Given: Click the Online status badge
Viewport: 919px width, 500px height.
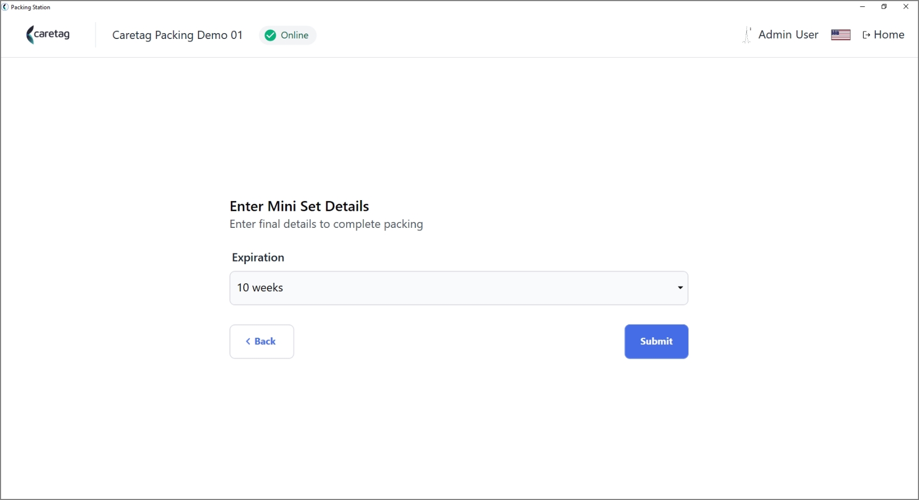Looking at the screenshot, I should click(287, 35).
